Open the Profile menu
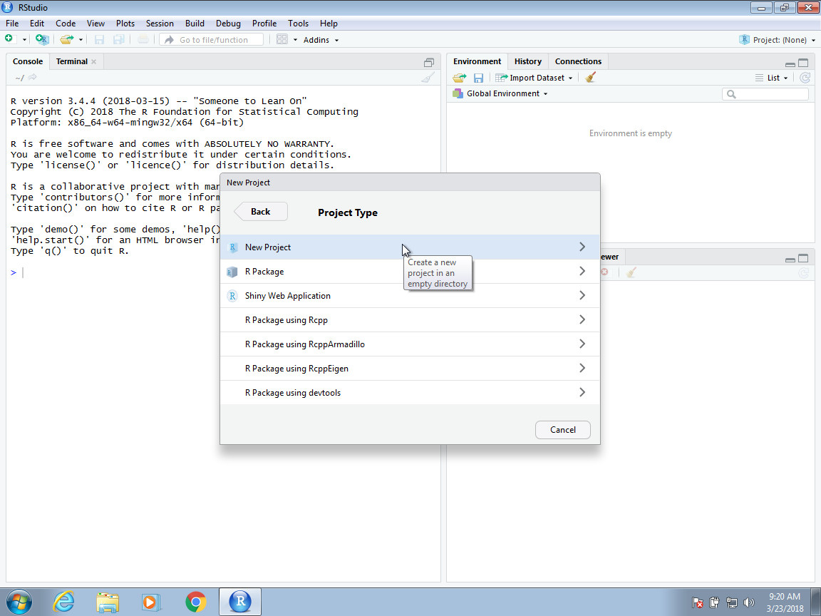This screenshot has width=821, height=616. tap(264, 23)
